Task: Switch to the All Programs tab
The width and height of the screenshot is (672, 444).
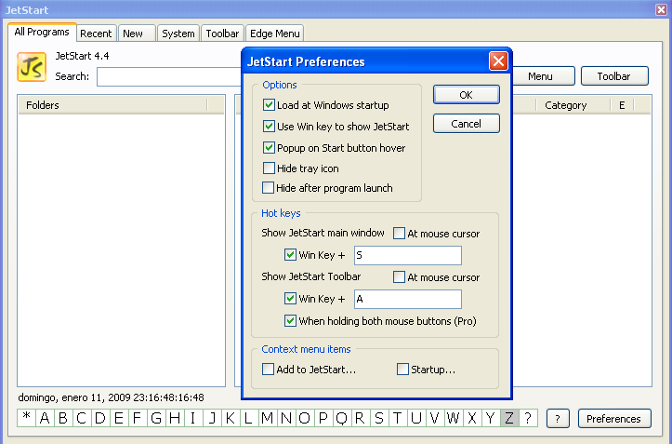Action: 42,33
